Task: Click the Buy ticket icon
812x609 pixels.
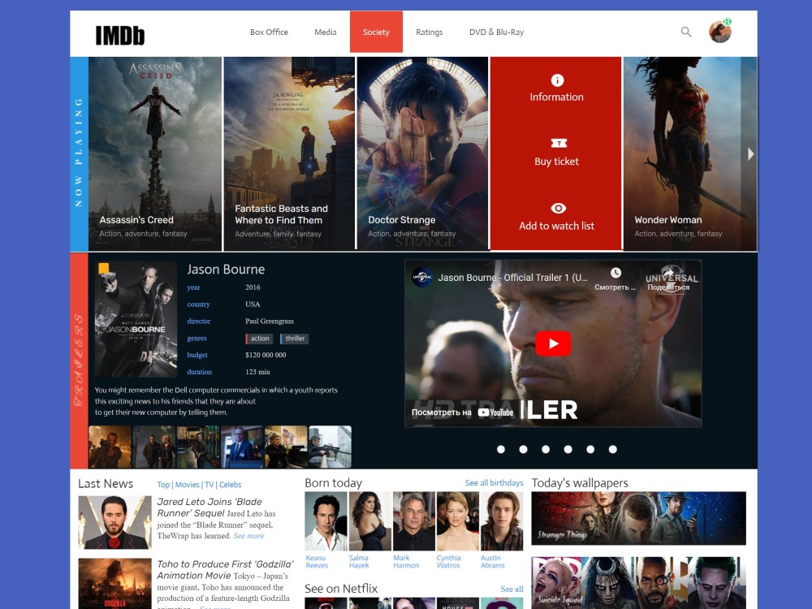Action: (x=559, y=143)
